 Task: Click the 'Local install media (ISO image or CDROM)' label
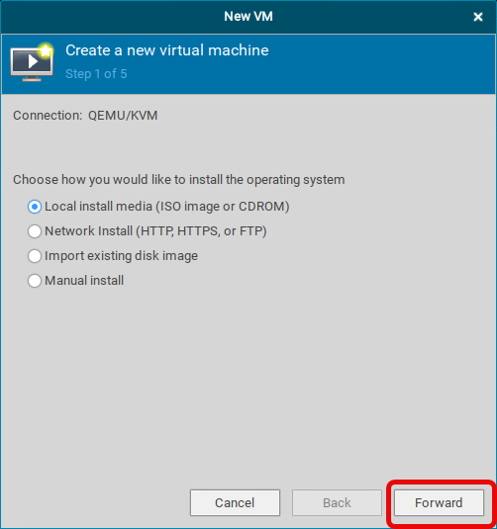167,207
